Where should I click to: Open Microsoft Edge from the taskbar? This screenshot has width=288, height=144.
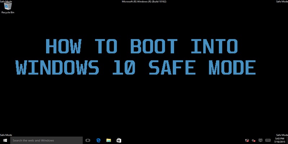point(98,140)
